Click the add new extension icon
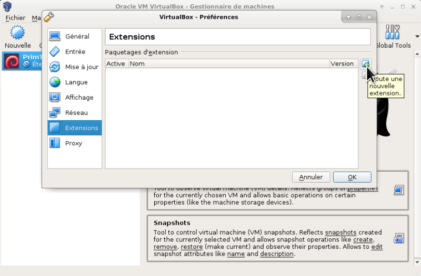Image resolution: width=421 pixels, height=276 pixels. click(365, 64)
